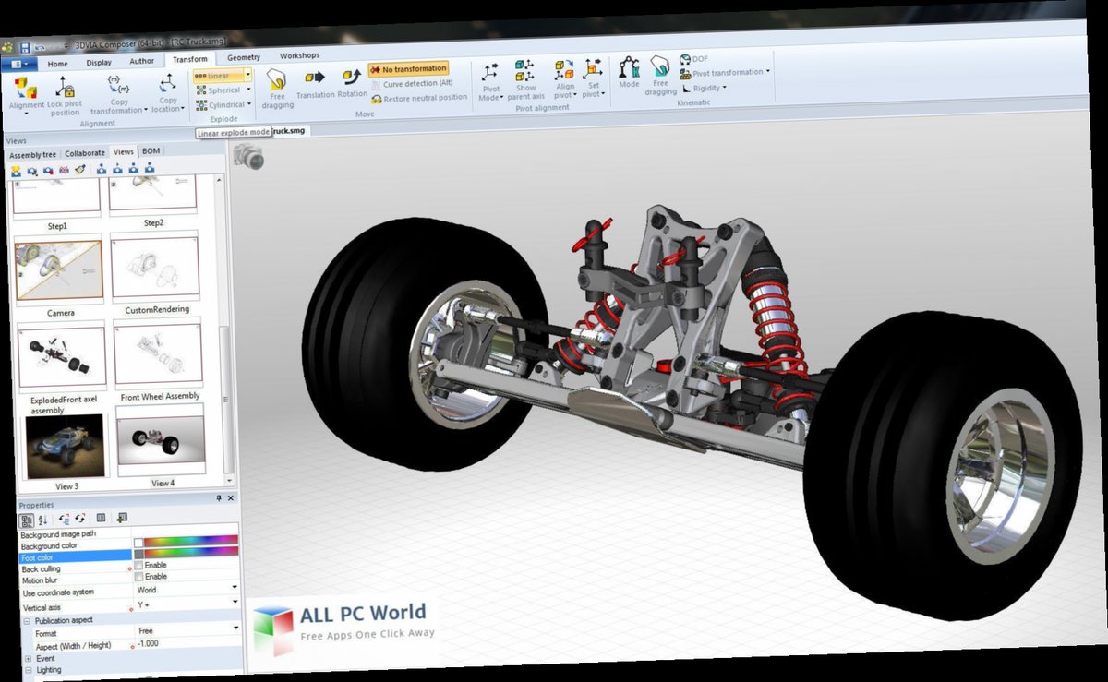Screen dimensions: 1108x682
Task: Open the BOM tab
Action: pos(151,150)
